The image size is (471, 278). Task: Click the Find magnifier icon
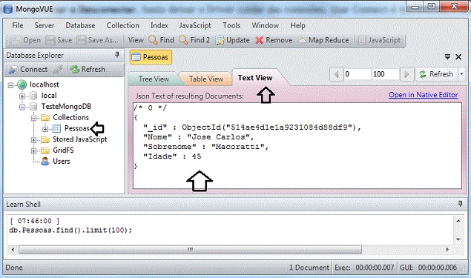[153, 40]
